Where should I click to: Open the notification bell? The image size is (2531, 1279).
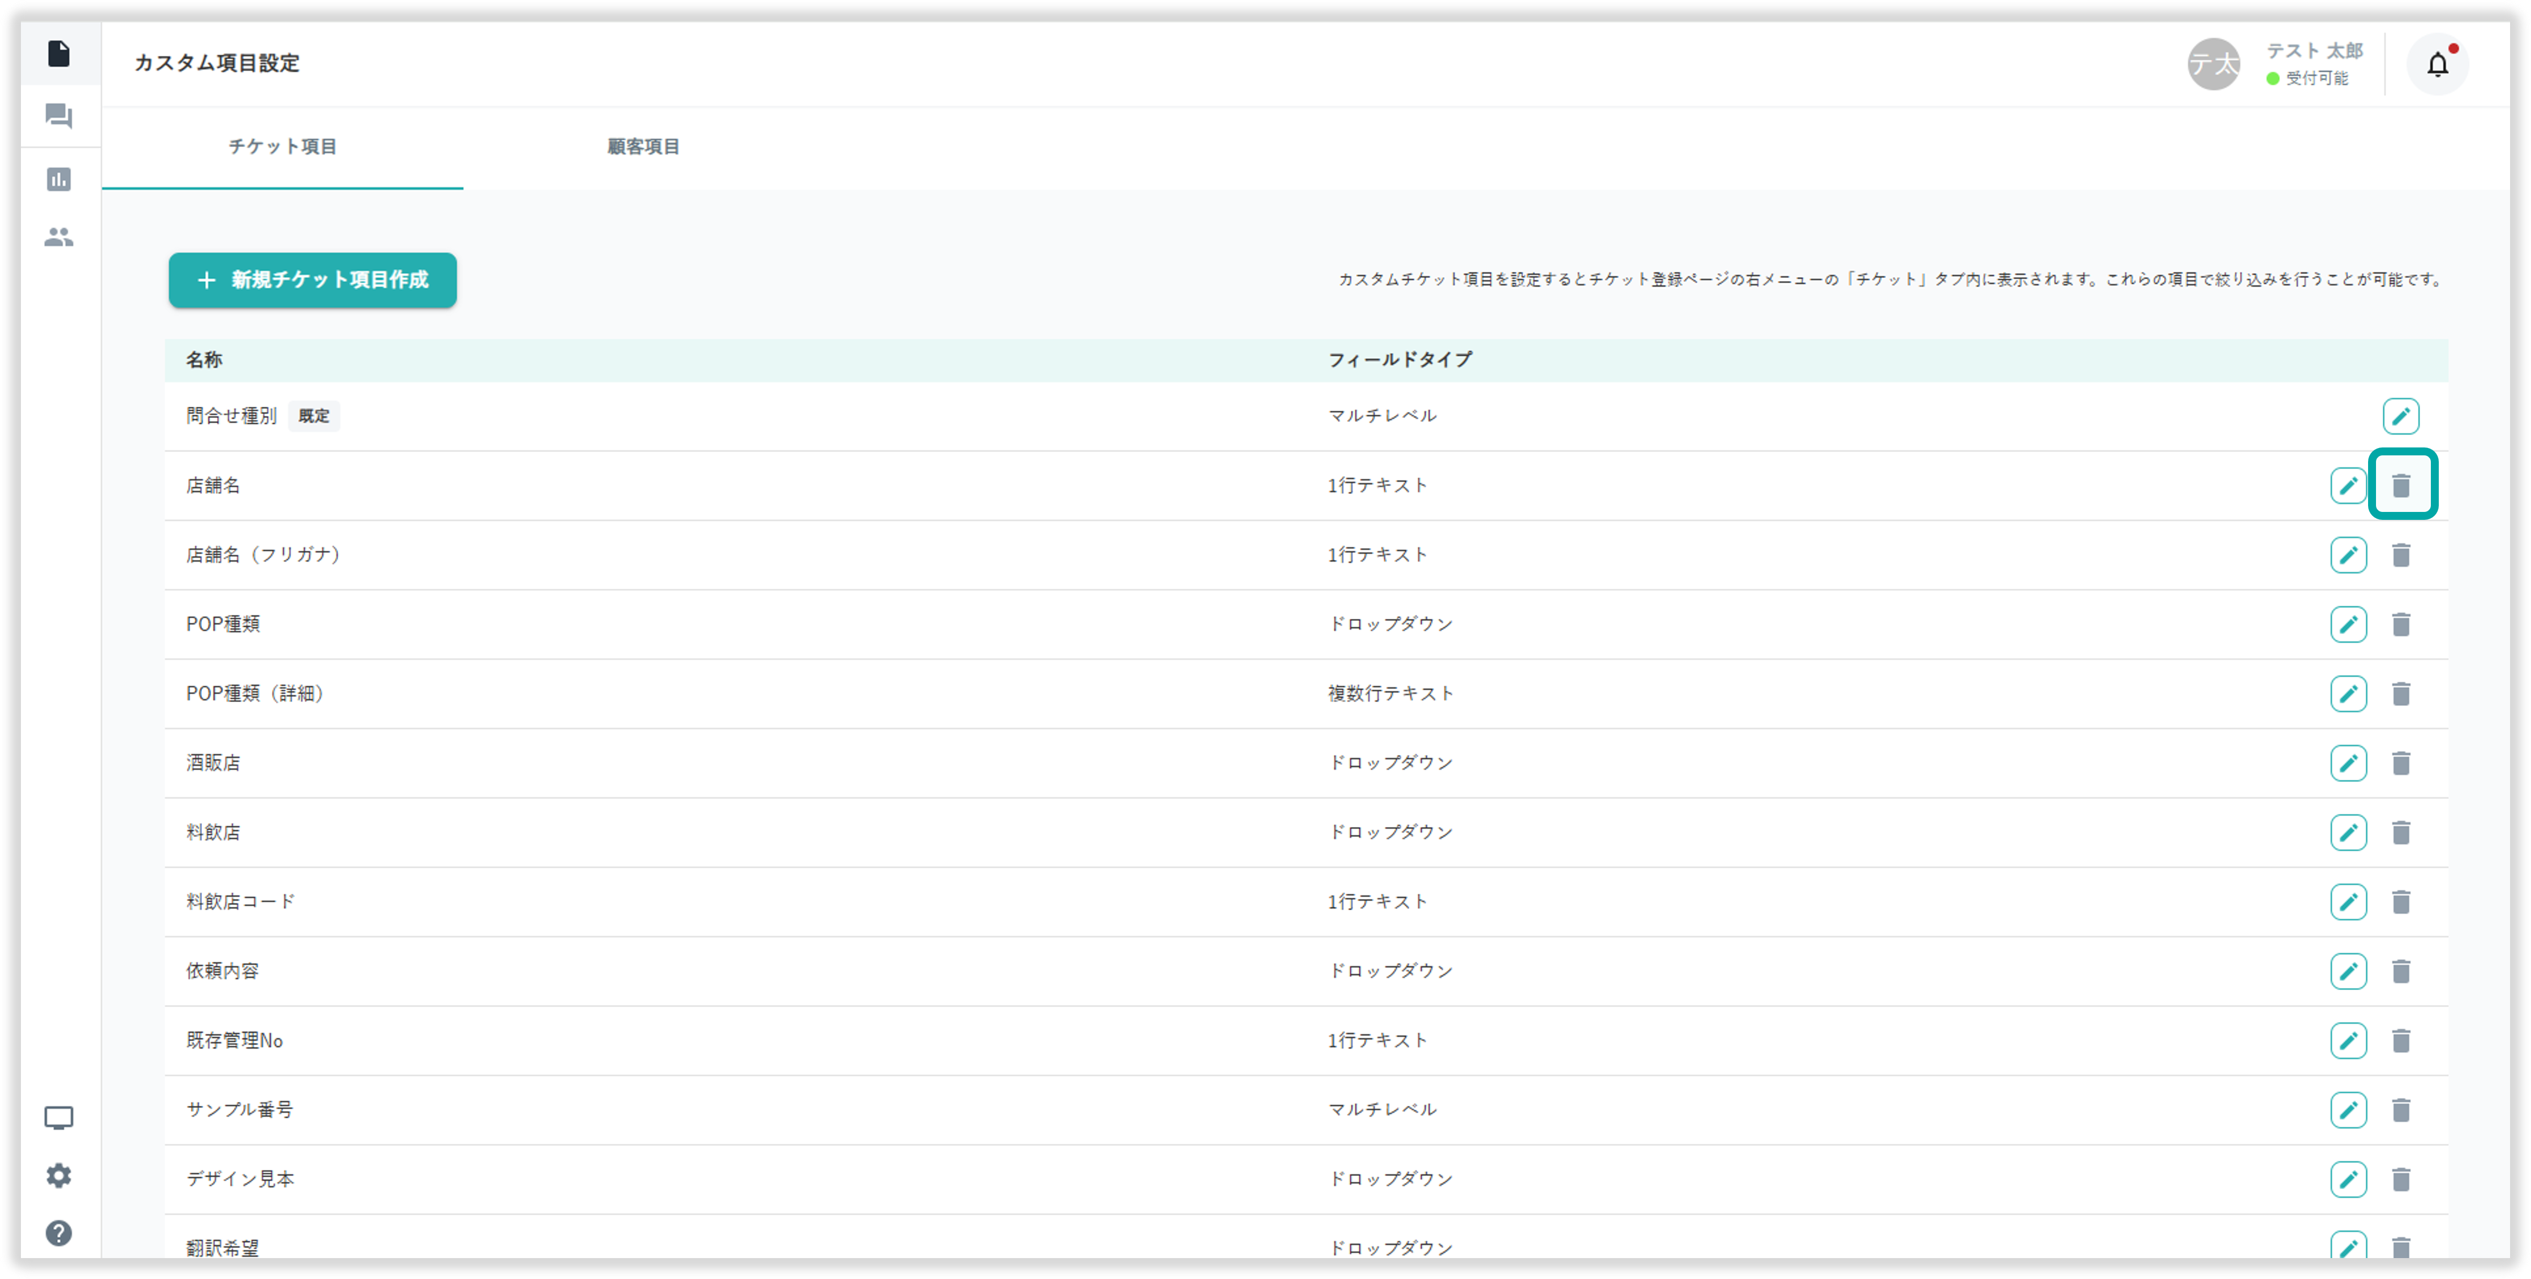click(x=2437, y=65)
